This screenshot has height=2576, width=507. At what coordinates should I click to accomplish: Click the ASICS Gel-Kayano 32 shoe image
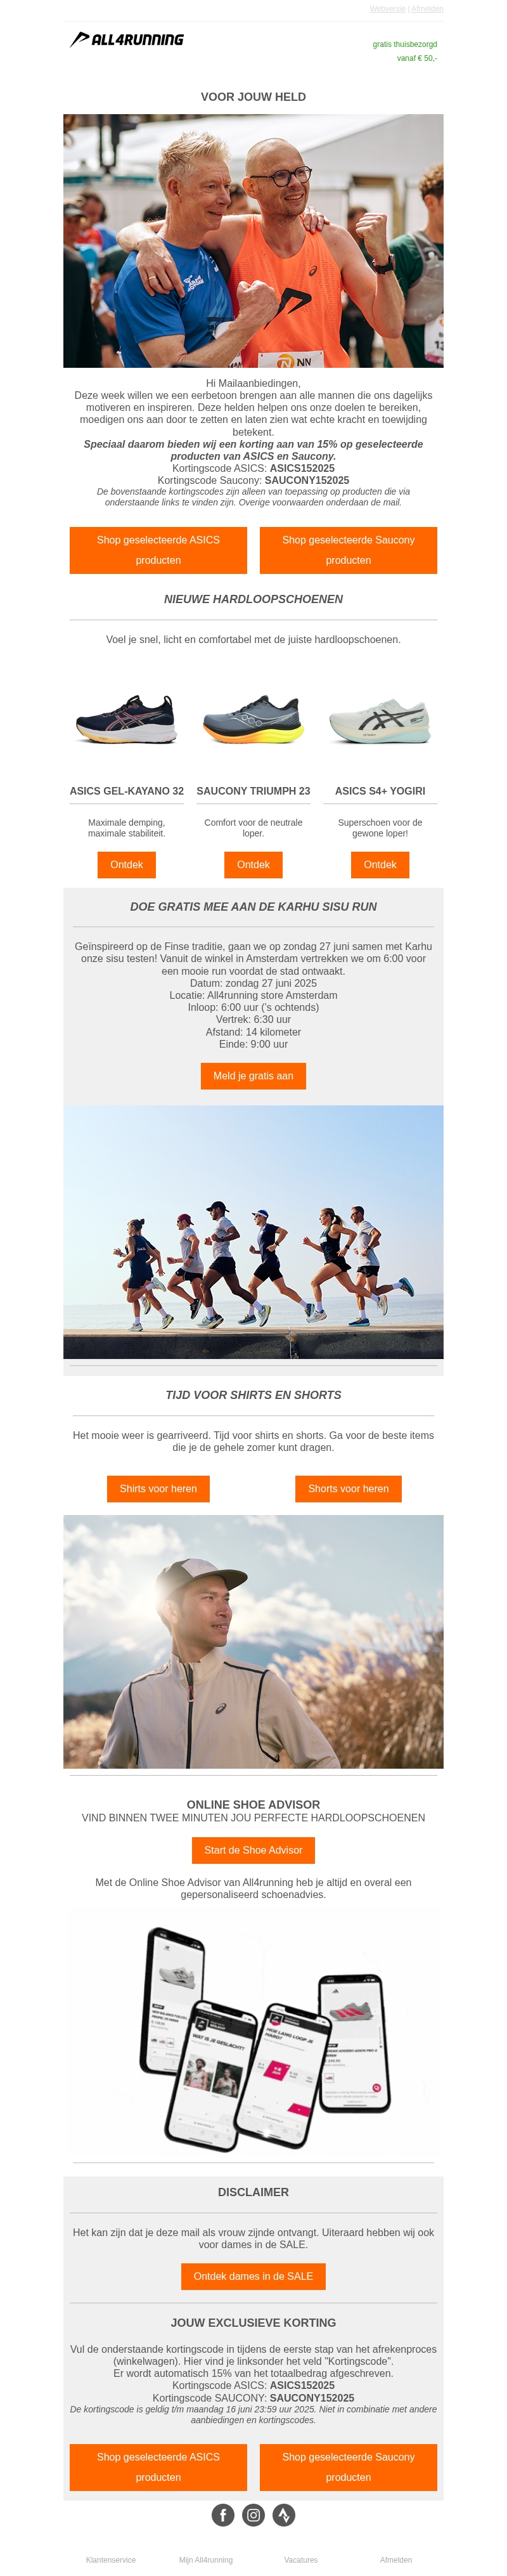pos(127,719)
